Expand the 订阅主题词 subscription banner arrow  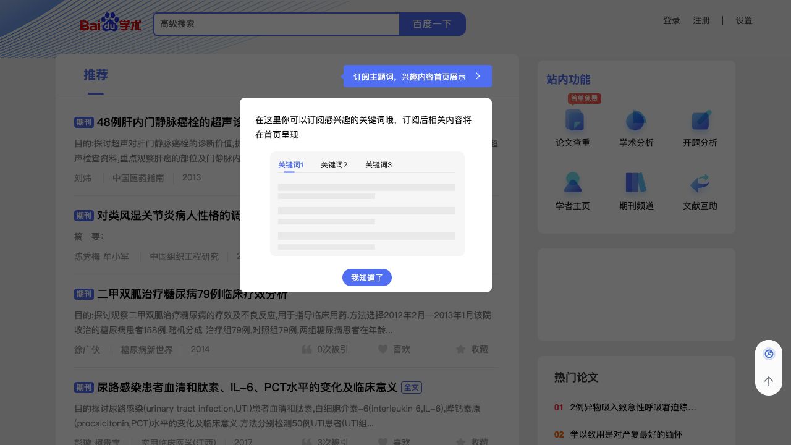tap(478, 76)
